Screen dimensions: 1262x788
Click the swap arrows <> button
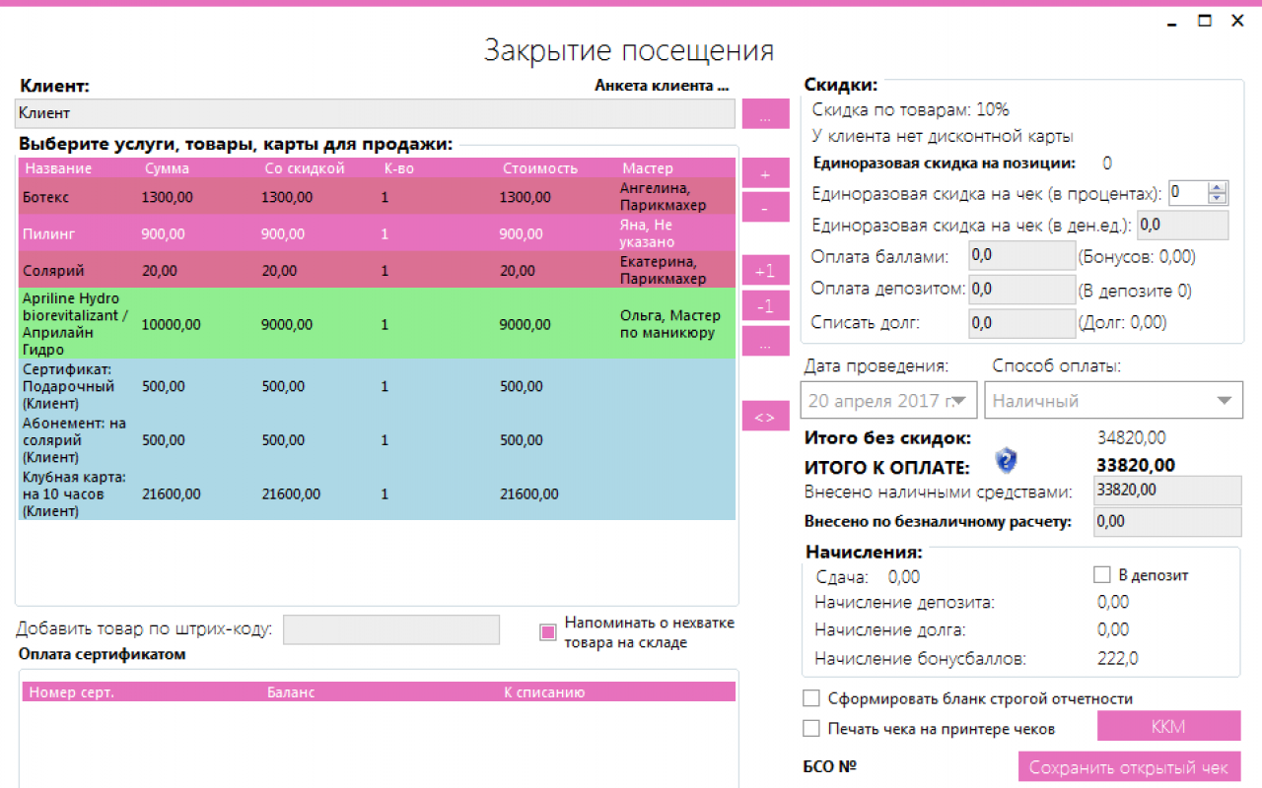(x=766, y=416)
